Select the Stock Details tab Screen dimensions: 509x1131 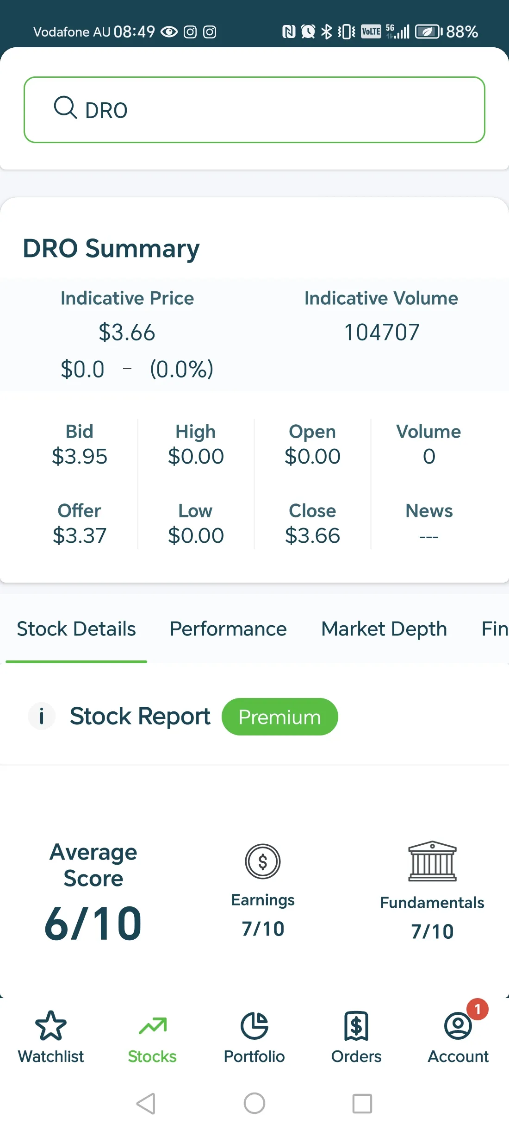(x=76, y=629)
